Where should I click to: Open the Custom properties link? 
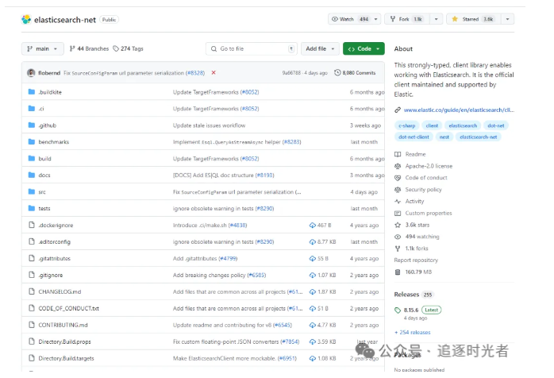(x=429, y=213)
